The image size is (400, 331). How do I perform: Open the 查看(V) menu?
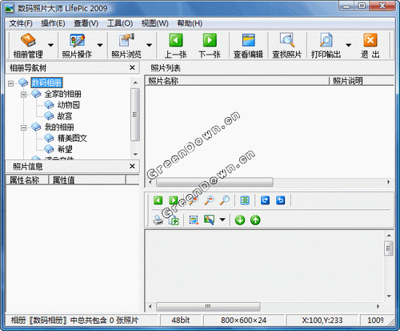(86, 23)
